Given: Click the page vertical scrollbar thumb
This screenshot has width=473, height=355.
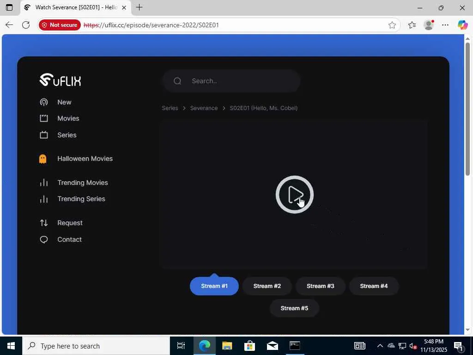Looking at the screenshot, I should (x=467, y=109).
